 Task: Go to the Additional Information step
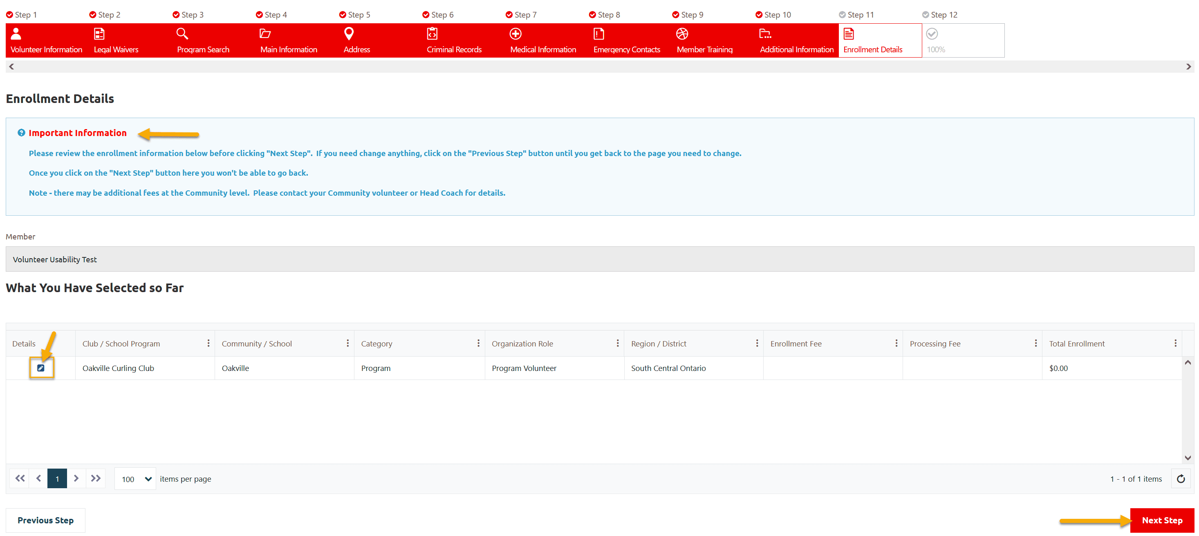797,40
